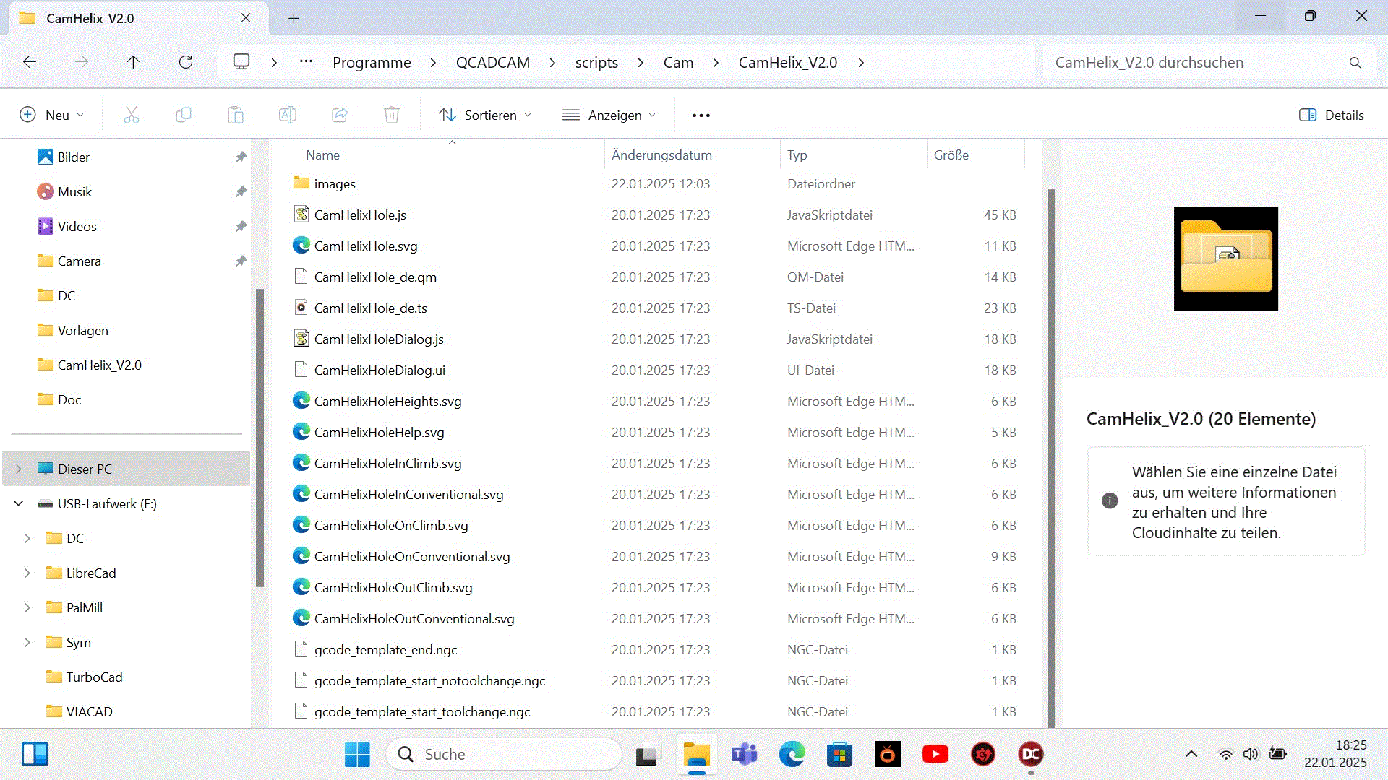Click the Copy icon in toolbar
Viewport: 1388px width, 780px height.
coord(184,115)
